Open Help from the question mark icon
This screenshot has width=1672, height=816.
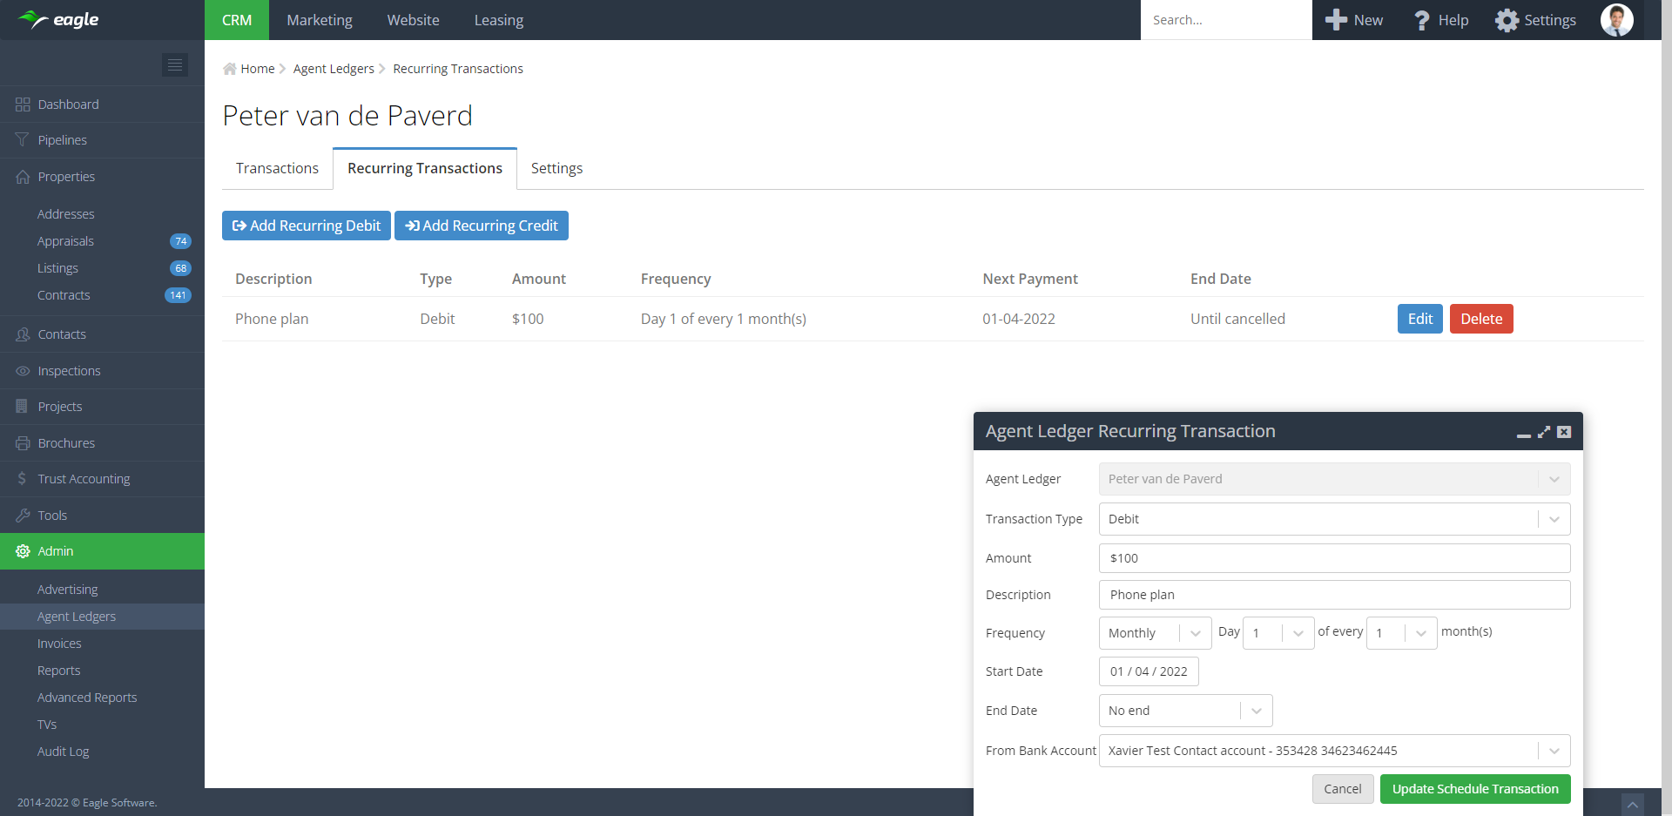(x=1421, y=20)
